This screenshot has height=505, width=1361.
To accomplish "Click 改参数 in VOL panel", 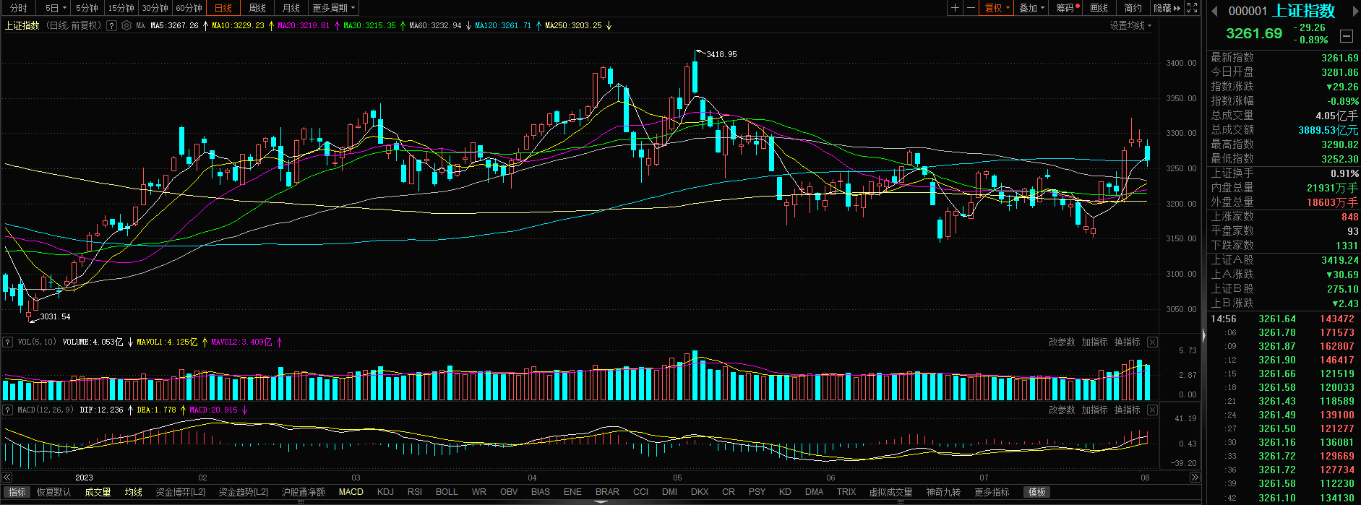I will click(1061, 342).
